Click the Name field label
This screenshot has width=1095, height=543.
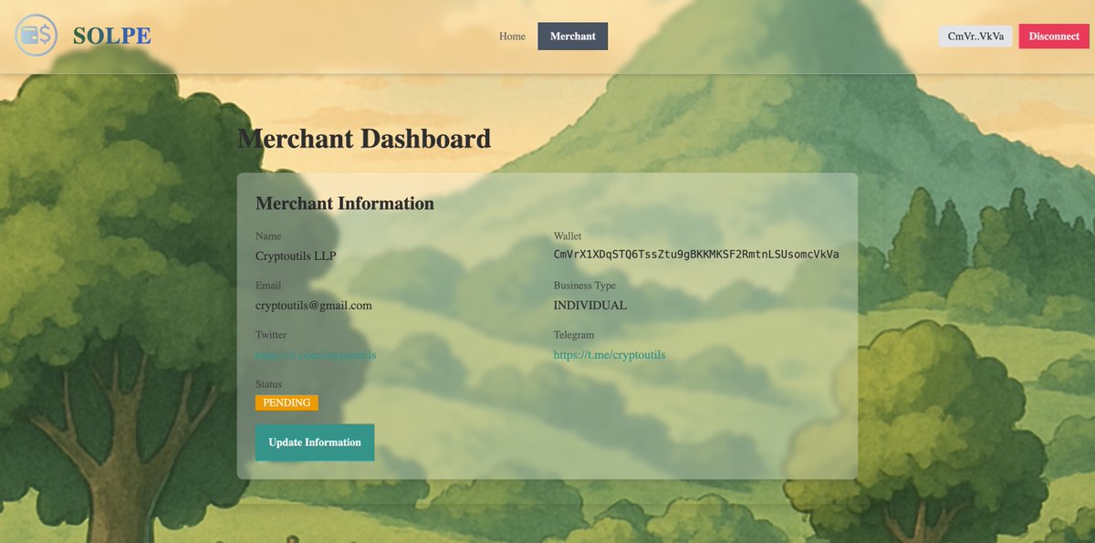tap(268, 236)
